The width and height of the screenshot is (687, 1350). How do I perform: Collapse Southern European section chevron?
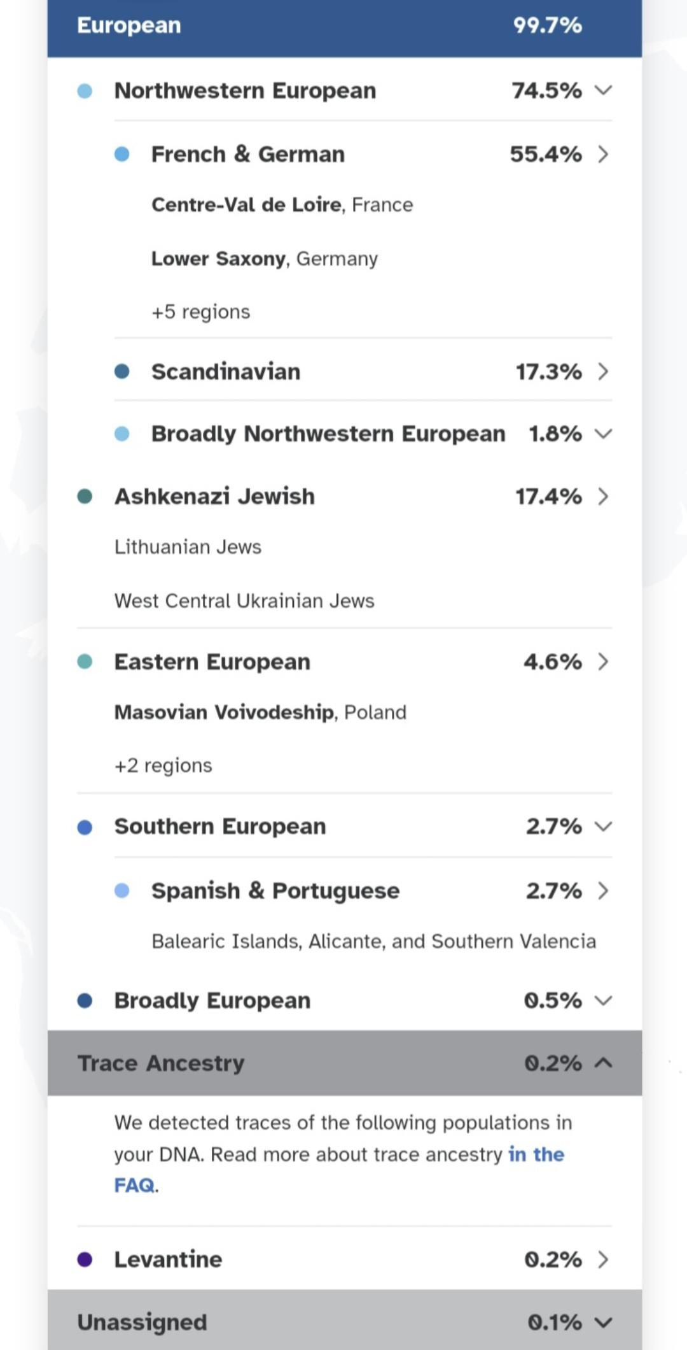[603, 826]
